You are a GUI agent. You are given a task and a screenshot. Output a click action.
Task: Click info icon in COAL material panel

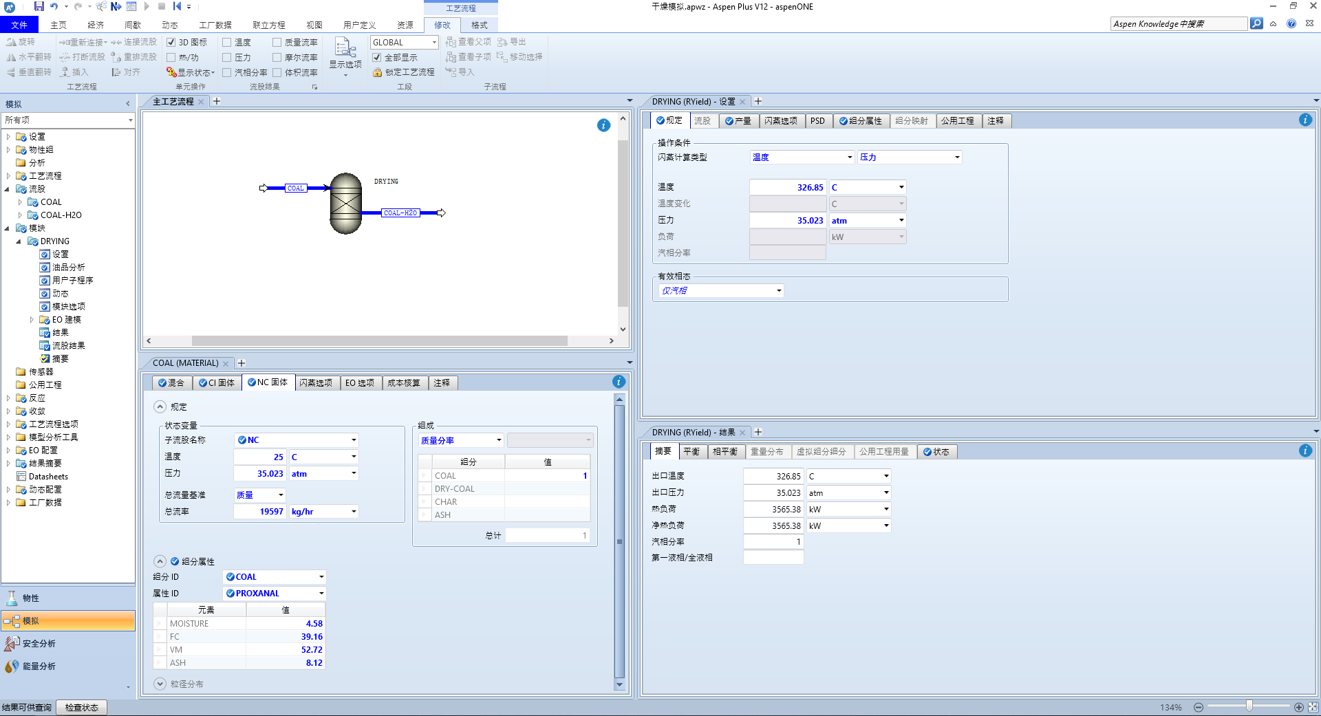click(619, 382)
